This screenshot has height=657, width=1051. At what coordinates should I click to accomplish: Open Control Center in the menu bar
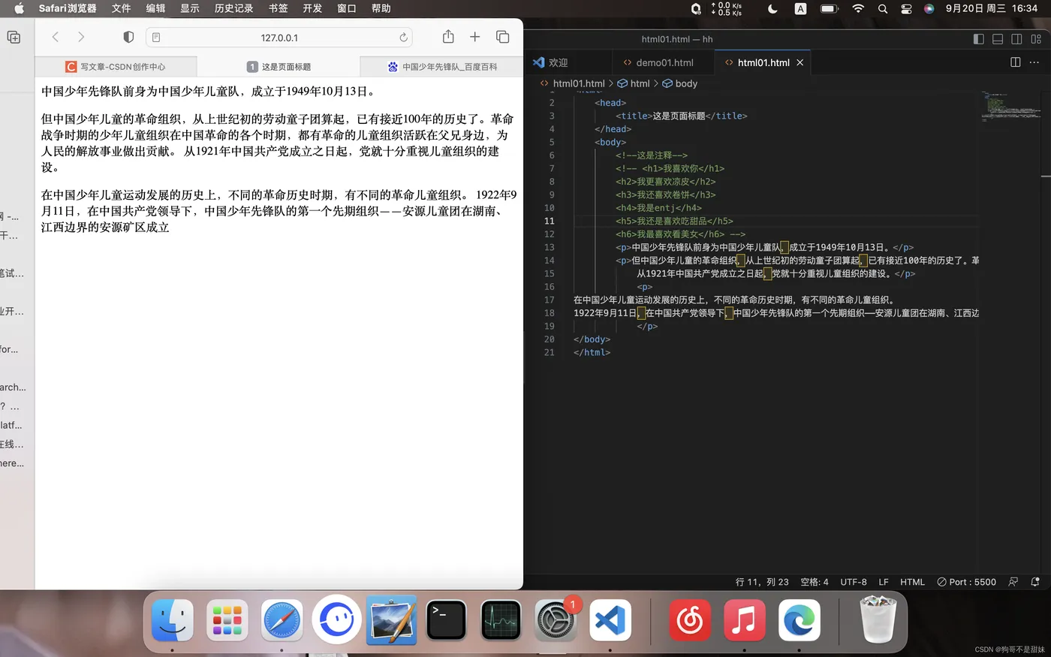[906, 8]
